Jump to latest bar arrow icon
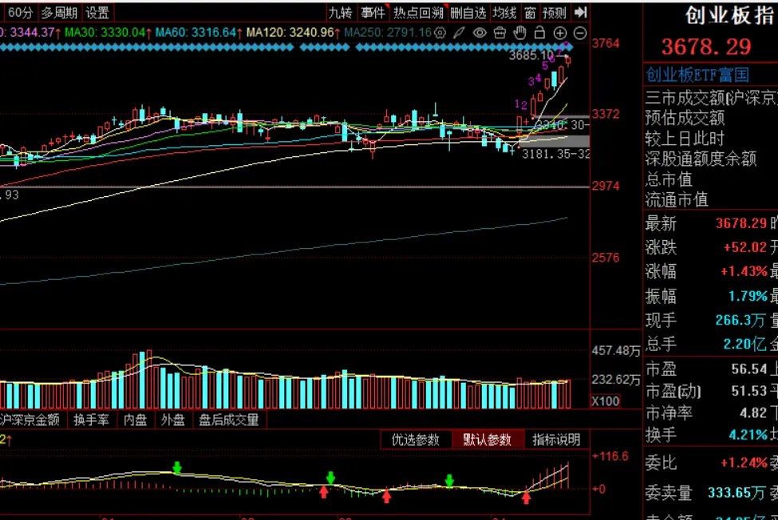Viewport: 778px width, 520px height. tap(580, 13)
